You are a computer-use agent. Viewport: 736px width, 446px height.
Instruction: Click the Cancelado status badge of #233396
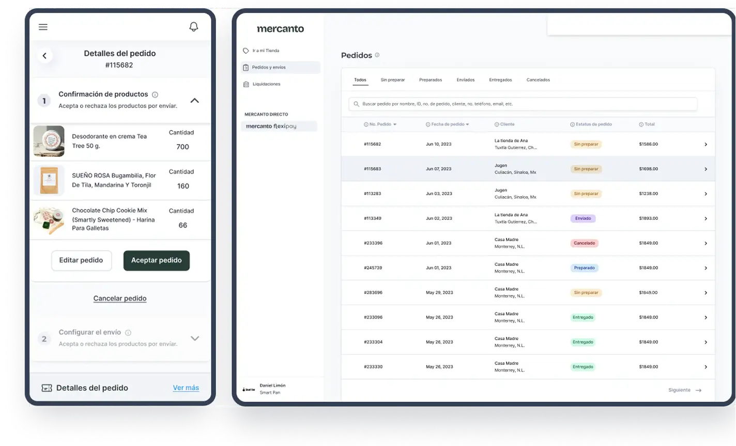pos(585,243)
